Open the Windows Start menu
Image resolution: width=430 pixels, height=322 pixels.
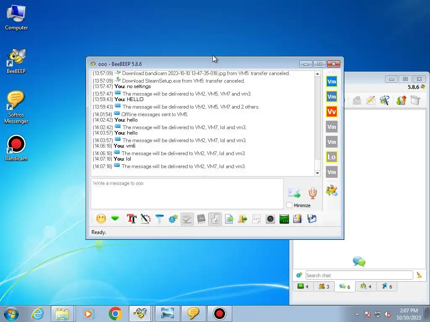(11, 314)
